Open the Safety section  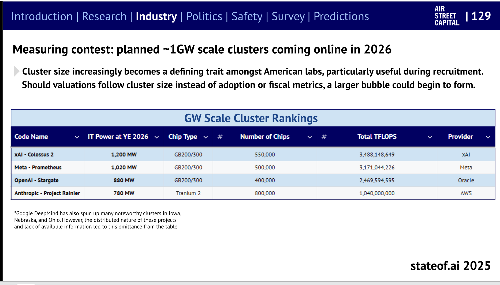247,16
